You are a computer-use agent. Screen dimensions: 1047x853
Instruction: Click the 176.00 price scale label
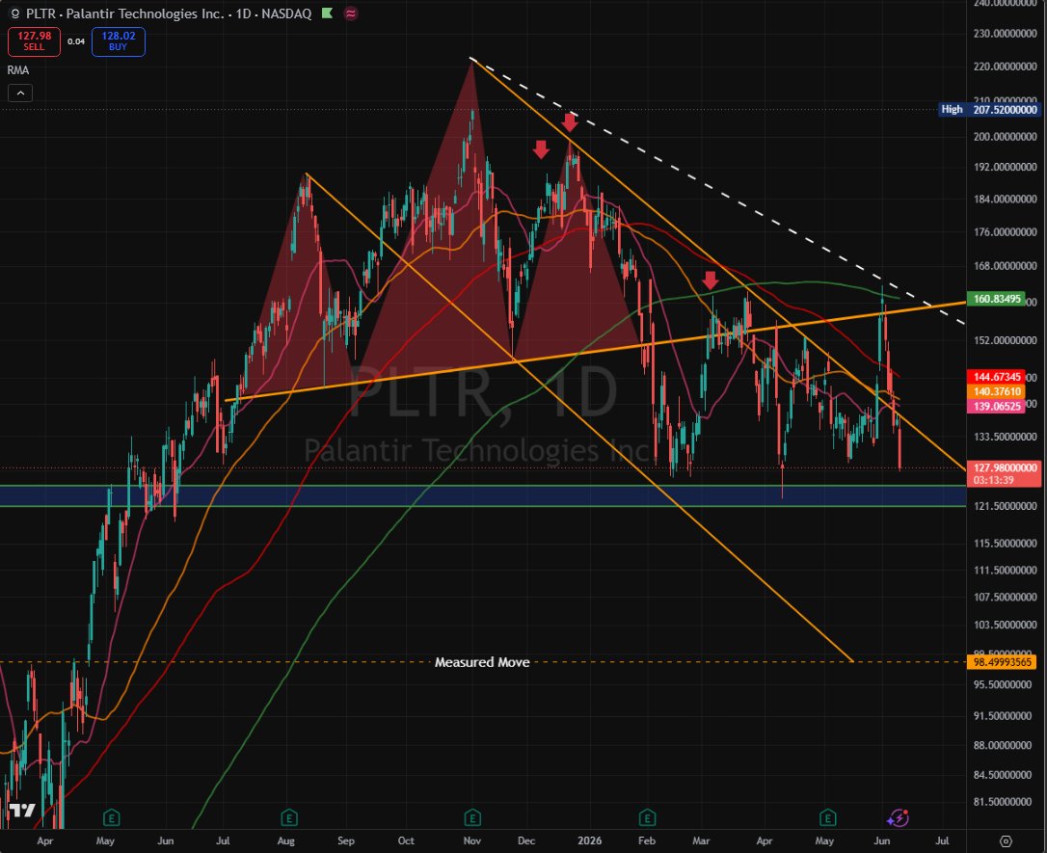coord(1005,232)
